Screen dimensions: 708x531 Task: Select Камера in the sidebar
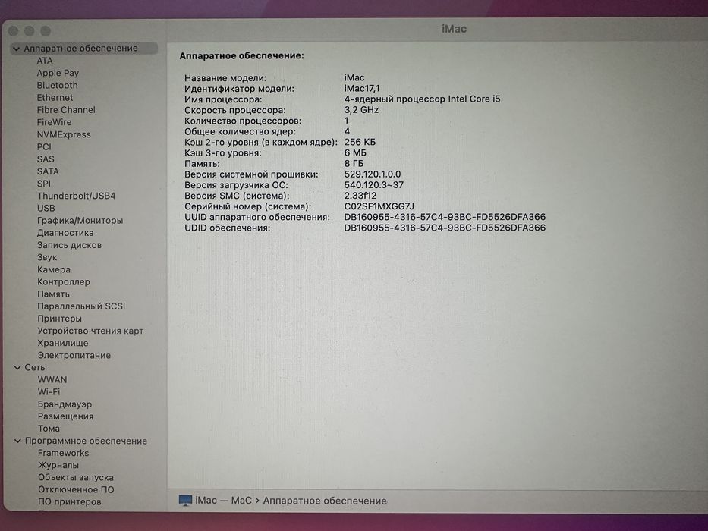pos(54,269)
